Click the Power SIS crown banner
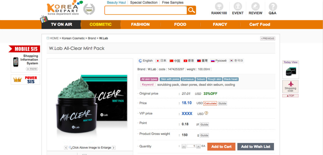323x155 pixels. click(x=25, y=79)
